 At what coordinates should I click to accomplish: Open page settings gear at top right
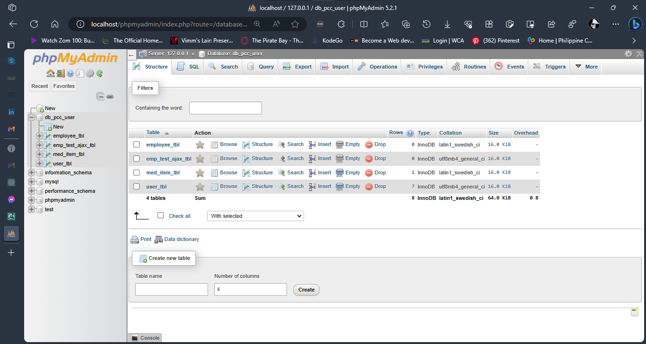pos(629,54)
